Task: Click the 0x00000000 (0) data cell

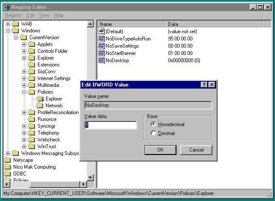Action: pyautogui.click(x=184, y=60)
